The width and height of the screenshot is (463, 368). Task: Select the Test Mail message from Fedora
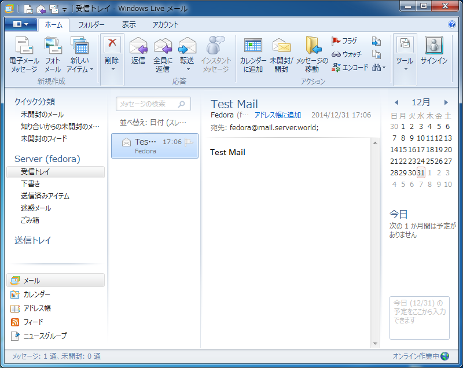[x=155, y=146]
